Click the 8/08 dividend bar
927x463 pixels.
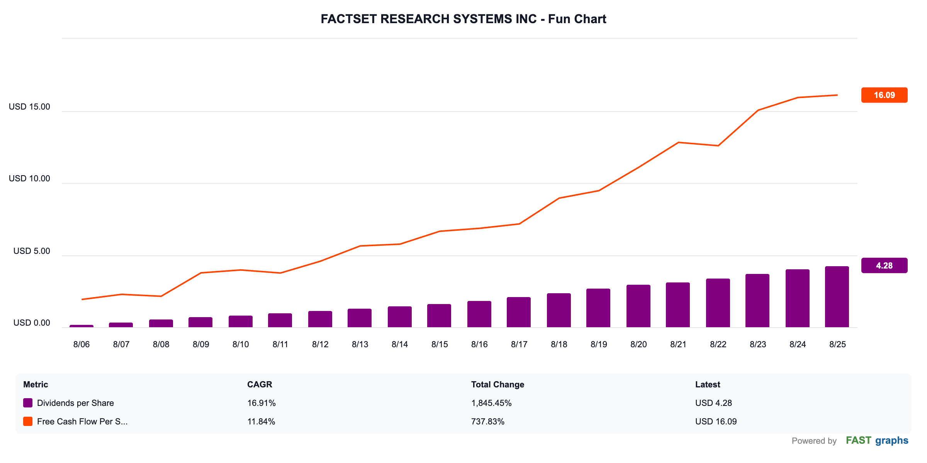(161, 323)
